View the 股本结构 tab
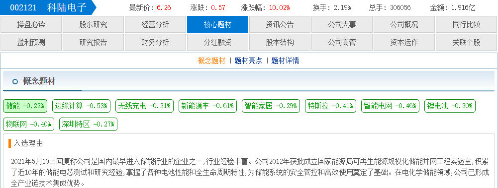The image size is (498, 188). click(280, 42)
